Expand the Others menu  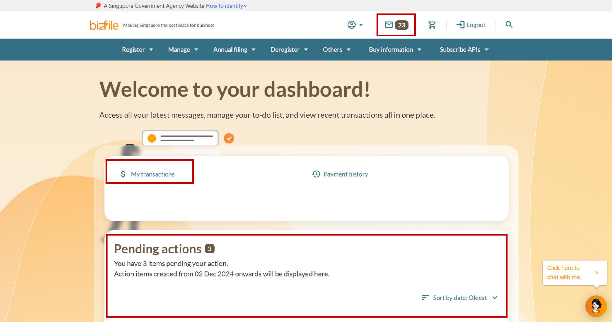click(337, 49)
